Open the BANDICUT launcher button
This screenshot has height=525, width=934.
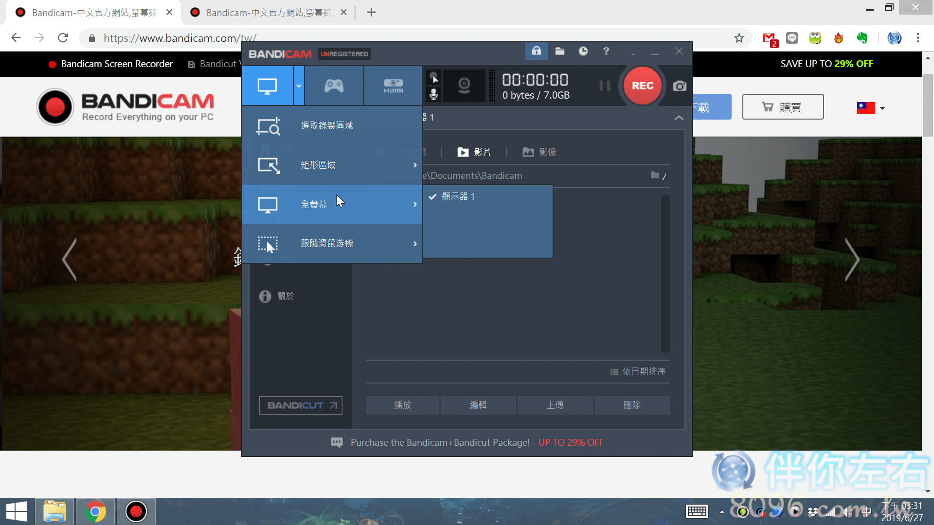click(301, 405)
